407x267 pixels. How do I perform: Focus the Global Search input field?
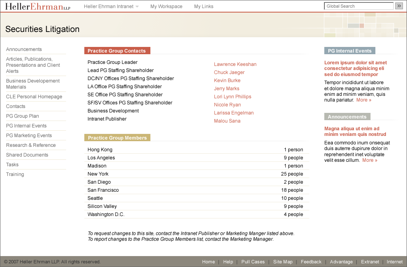(359, 6)
